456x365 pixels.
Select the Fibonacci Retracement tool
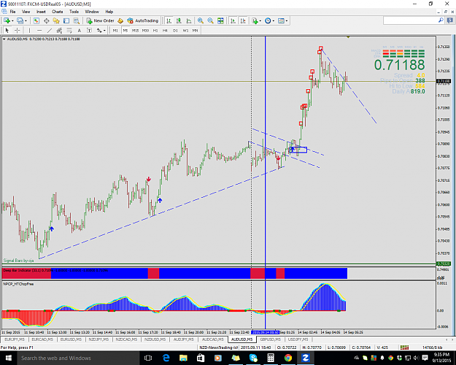[x=69, y=30]
